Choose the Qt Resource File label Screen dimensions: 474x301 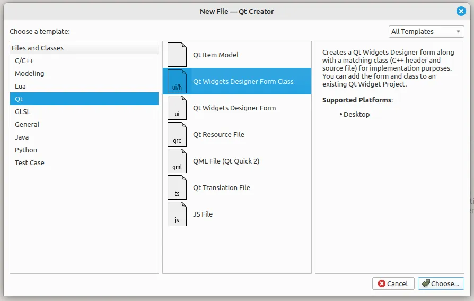click(x=218, y=134)
